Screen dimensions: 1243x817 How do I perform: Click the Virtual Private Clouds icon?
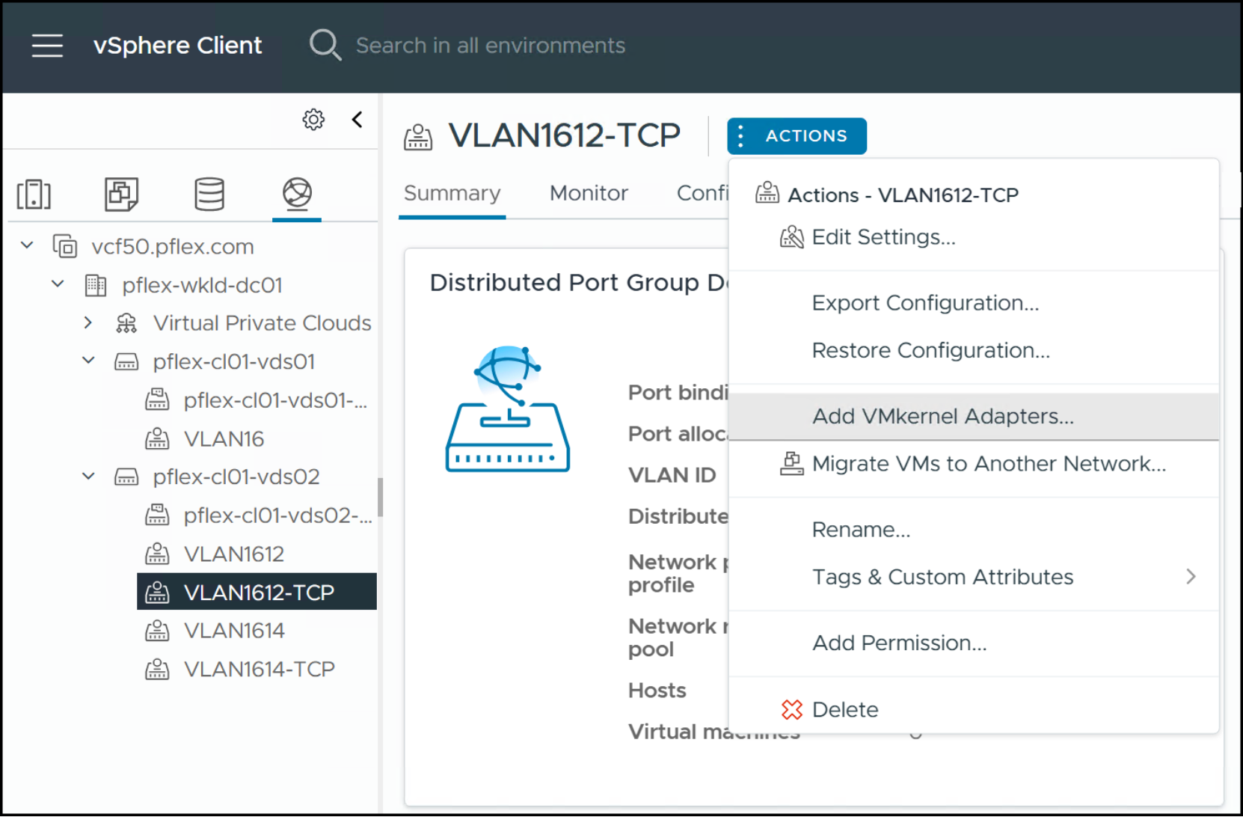[x=126, y=323]
